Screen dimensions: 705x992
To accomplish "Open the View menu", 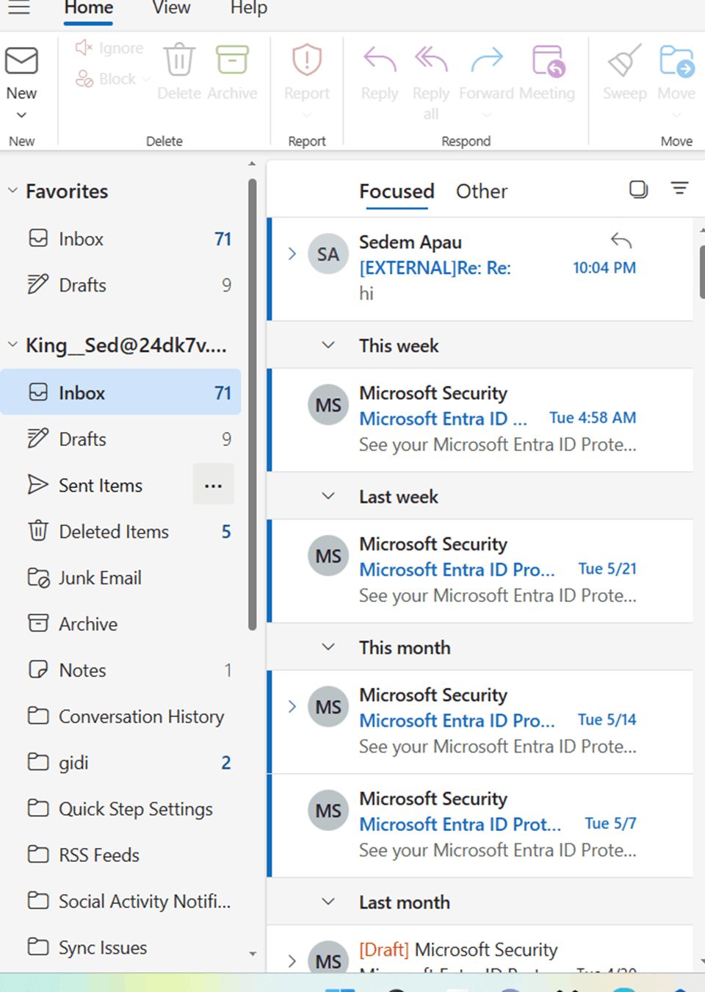I will tap(170, 9).
